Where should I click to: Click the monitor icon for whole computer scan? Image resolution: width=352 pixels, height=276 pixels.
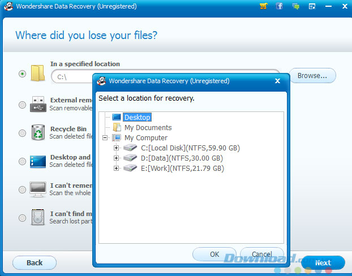(38, 189)
